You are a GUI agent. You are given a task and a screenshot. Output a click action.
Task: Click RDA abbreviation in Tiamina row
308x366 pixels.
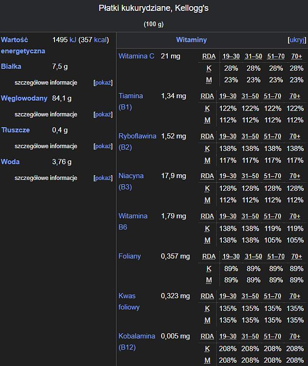pyautogui.click(x=207, y=96)
